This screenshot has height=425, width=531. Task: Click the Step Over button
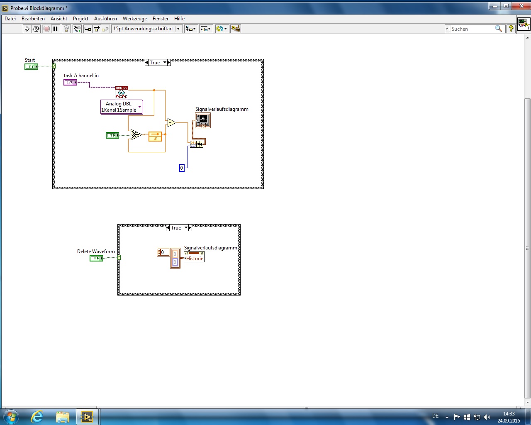tap(97, 29)
